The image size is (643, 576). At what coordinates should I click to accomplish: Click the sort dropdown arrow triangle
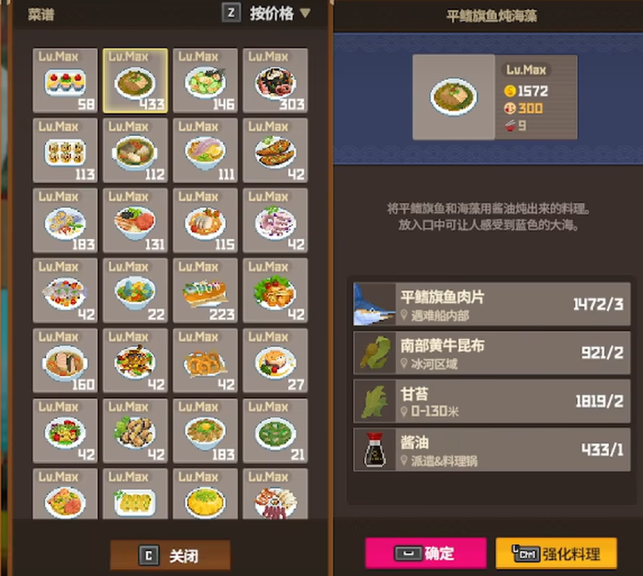(305, 13)
